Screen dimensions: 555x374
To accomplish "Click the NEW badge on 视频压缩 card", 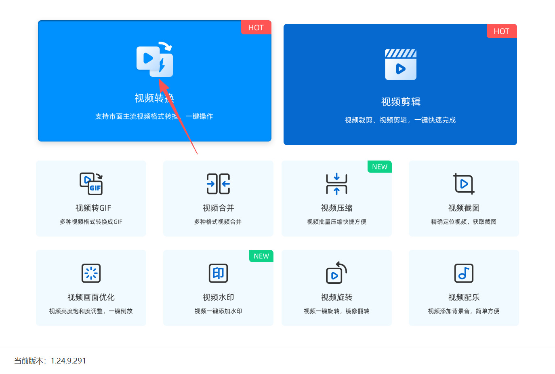I will point(380,167).
